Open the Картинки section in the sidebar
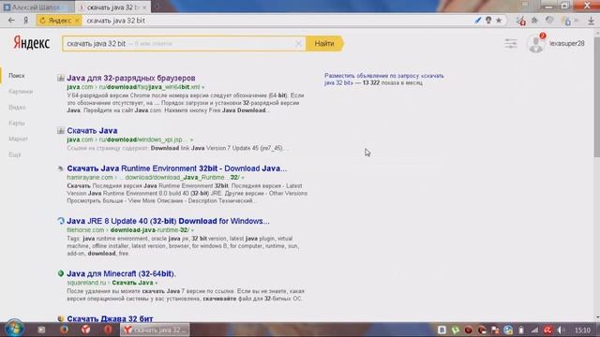The height and width of the screenshot is (337, 600). point(21,92)
